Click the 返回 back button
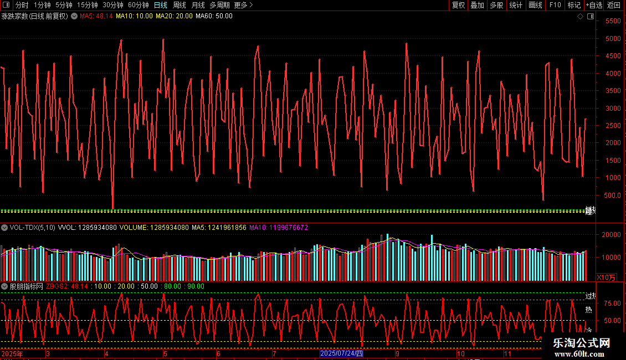This screenshot has width=626, height=360. (x=614, y=5)
